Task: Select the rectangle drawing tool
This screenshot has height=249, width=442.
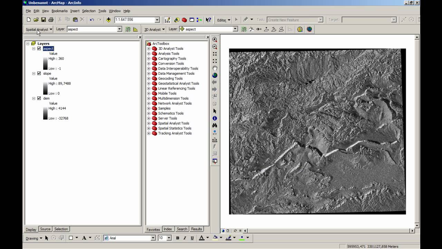Action: [71, 238]
